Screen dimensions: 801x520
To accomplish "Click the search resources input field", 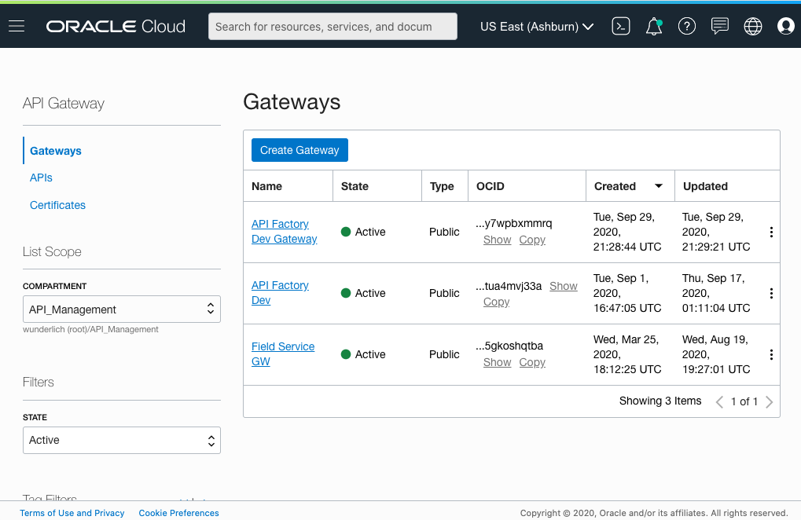I will (332, 26).
